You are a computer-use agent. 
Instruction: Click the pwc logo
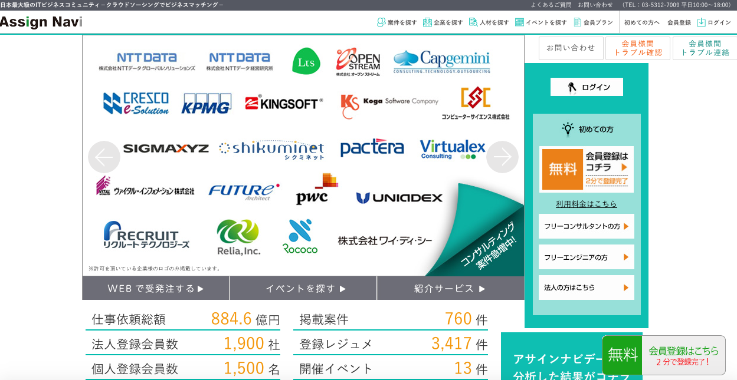pyautogui.click(x=317, y=189)
